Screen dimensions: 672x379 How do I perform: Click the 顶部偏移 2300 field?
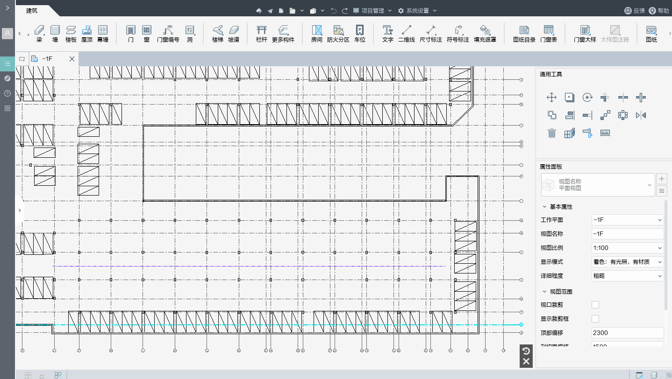coord(628,333)
